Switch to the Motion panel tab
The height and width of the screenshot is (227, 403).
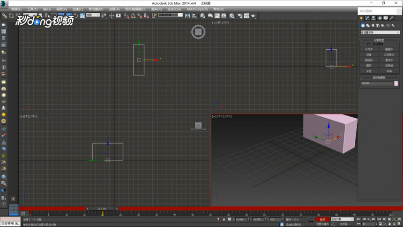[x=380, y=18]
